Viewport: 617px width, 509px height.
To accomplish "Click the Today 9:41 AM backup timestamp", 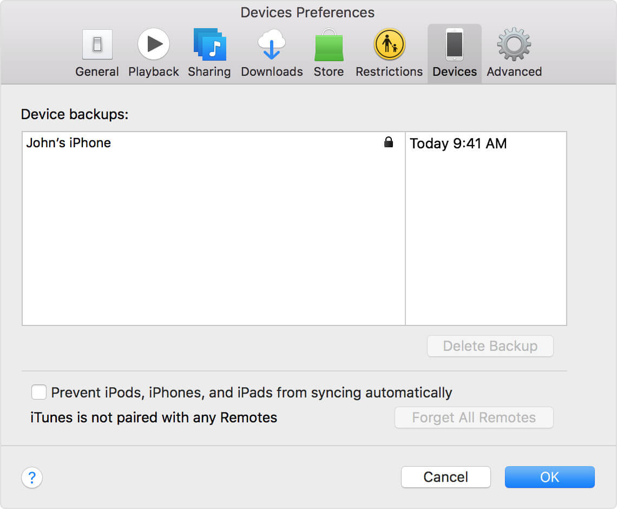I will [458, 143].
